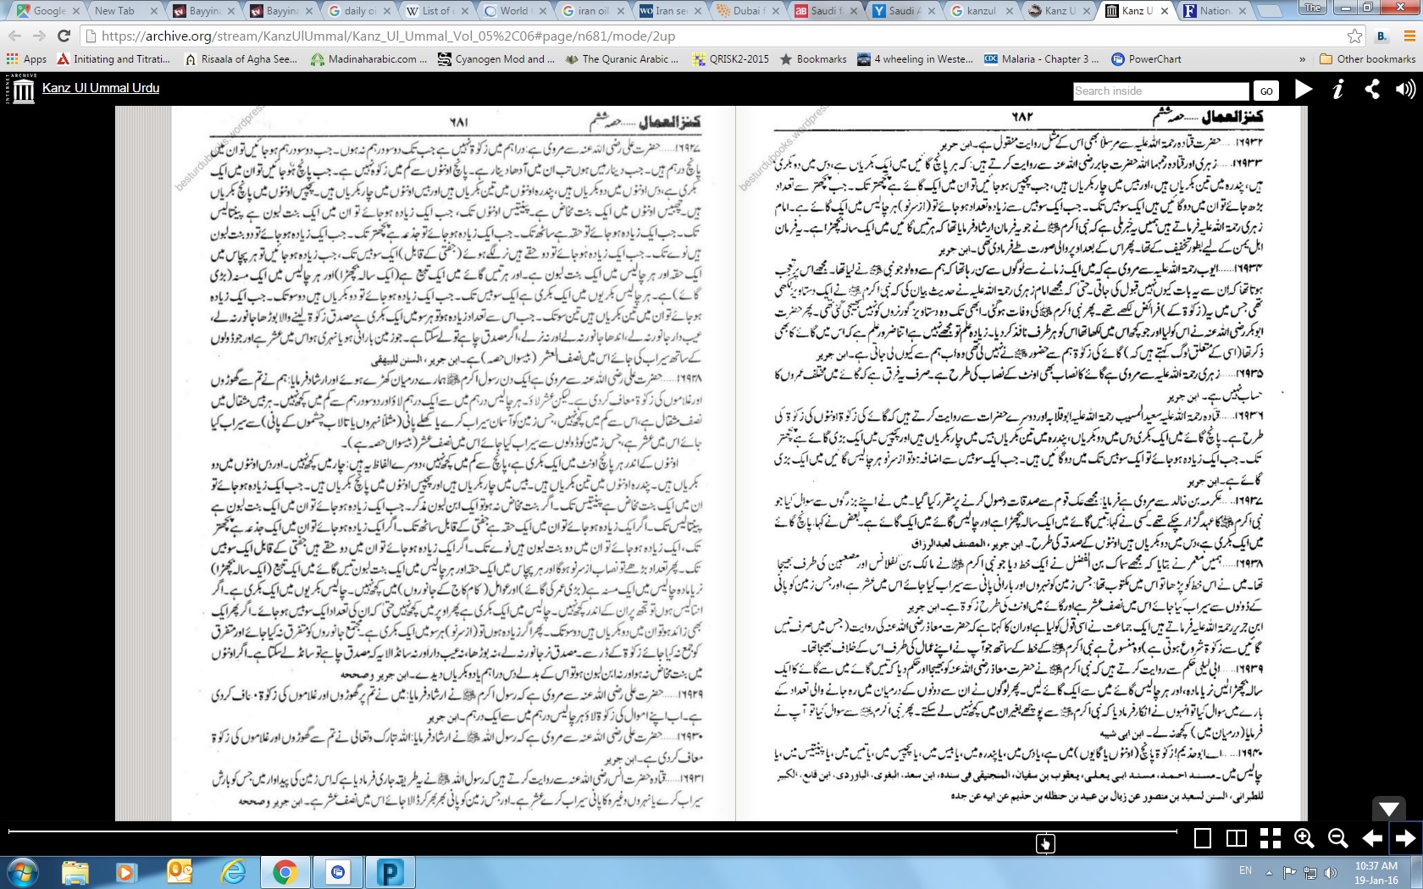This screenshot has height=889, width=1423.
Task: Start autoplay of the book pages
Action: coord(1304,89)
